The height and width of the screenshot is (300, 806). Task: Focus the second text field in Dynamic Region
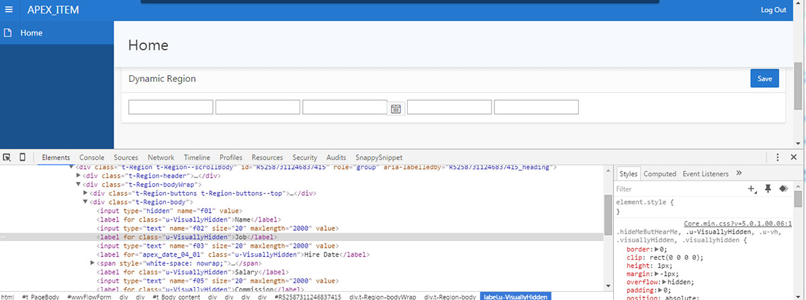click(x=258, y=107)
